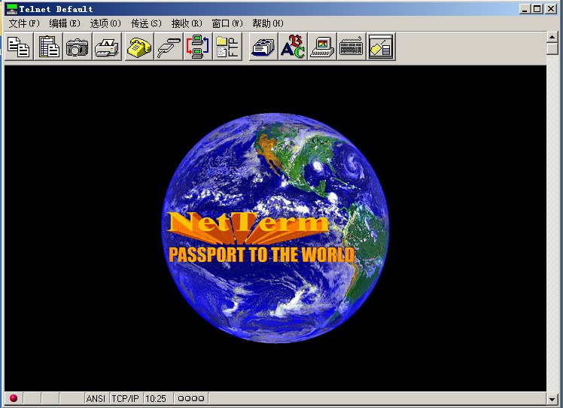Click the printer toolbar icon
The height and width of the screenshot is (408, 563).
tap(107, 47)
